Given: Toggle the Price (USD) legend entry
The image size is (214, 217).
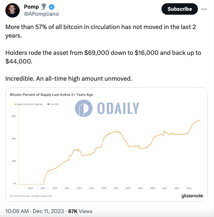Looking at the screenshot, I should coord(53,104).
